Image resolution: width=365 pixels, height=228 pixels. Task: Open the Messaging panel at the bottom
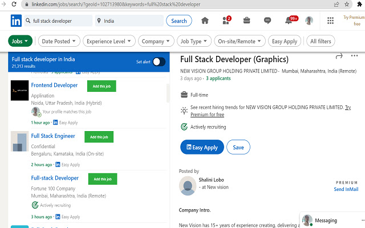pos(332,220)
